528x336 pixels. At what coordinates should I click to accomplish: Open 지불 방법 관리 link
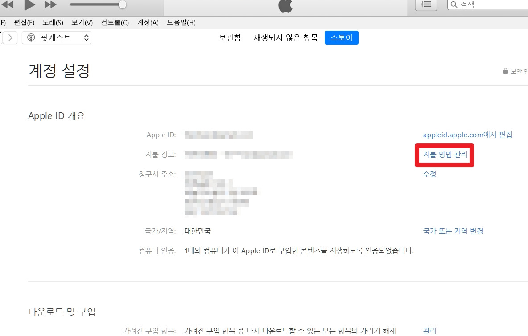445,154
